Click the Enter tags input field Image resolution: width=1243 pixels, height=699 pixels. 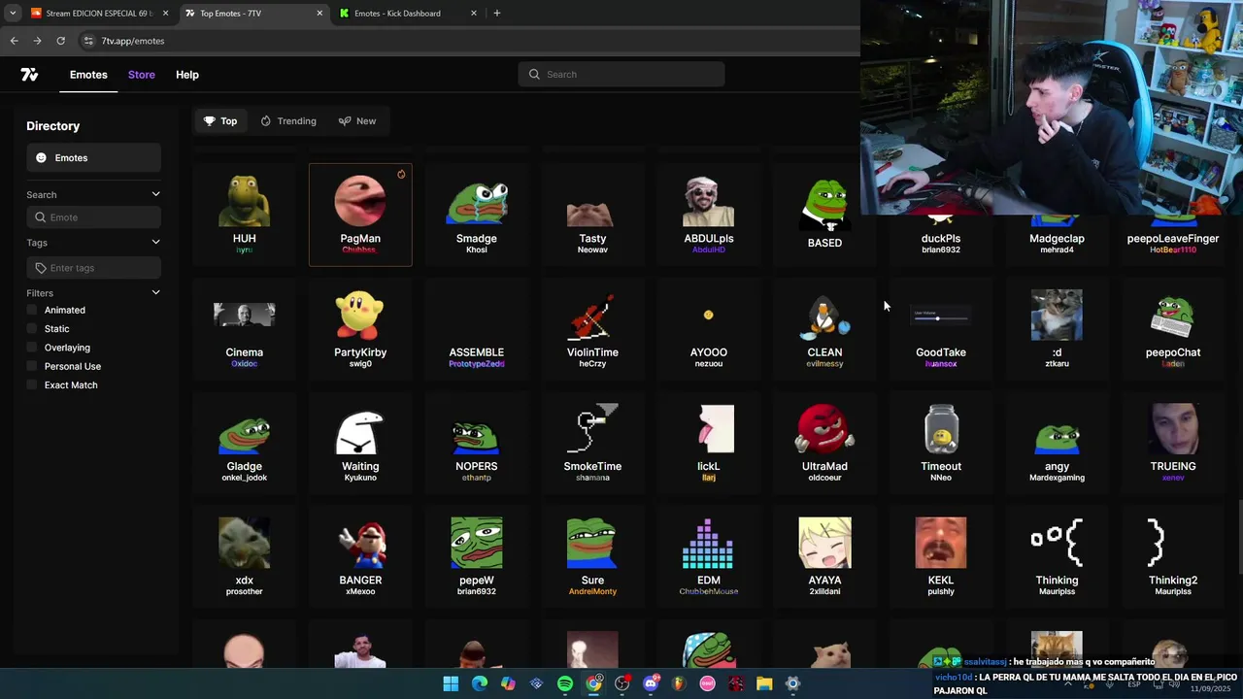pyautogui.click(x=93, y=268)
